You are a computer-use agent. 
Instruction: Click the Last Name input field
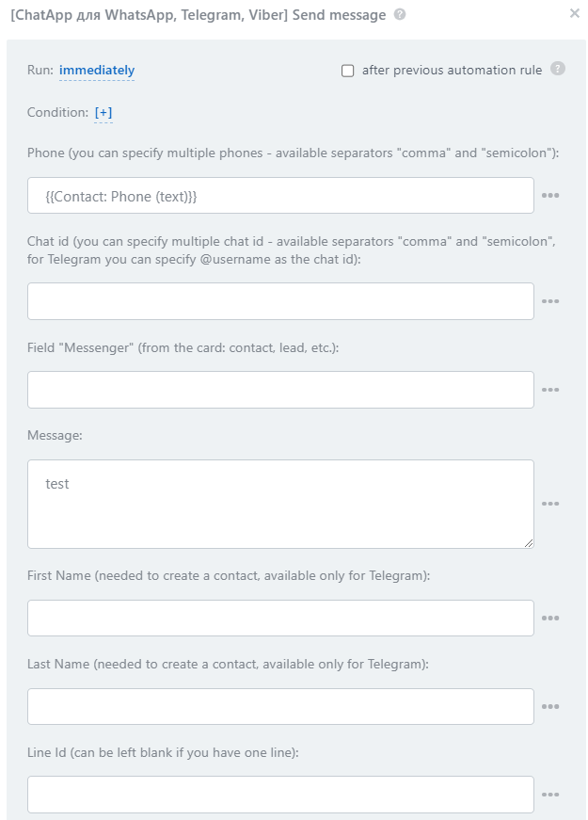pyautogui.click(x=280, y=707)
